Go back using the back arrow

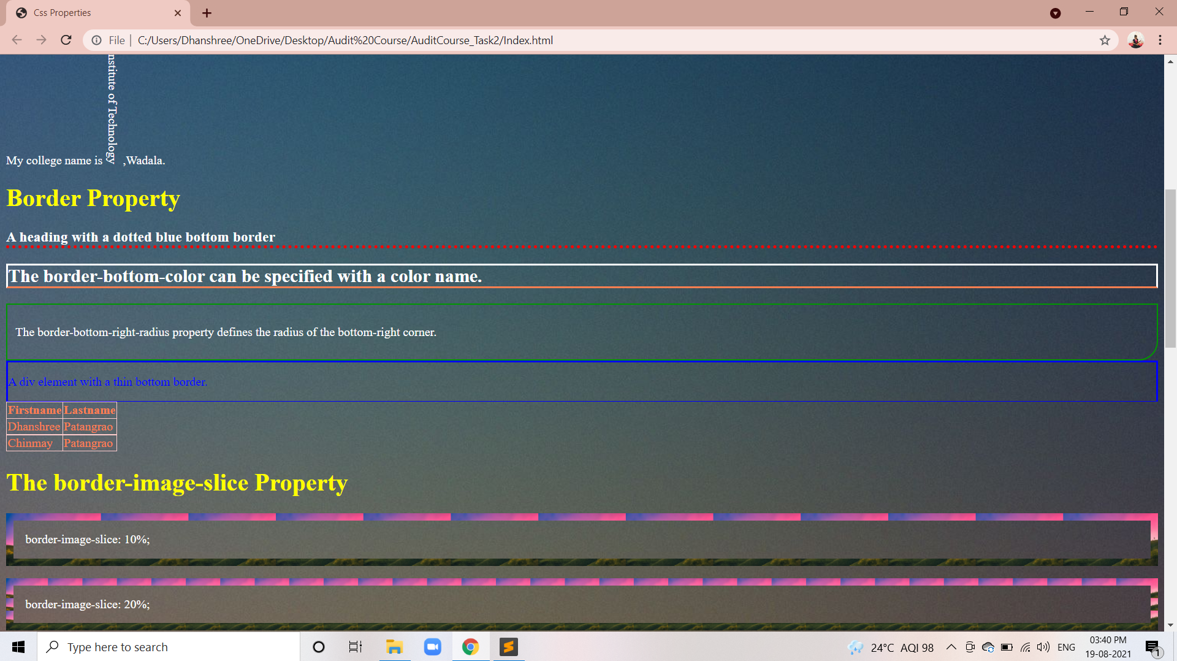(17, 40)
